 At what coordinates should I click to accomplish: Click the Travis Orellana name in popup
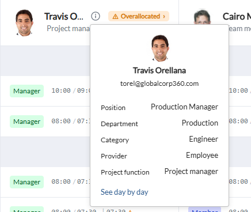(159, 70)
